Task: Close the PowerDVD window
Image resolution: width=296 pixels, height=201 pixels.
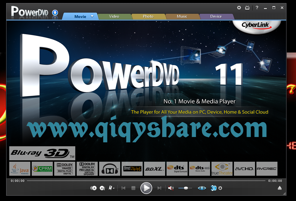Action: (282, 8)
